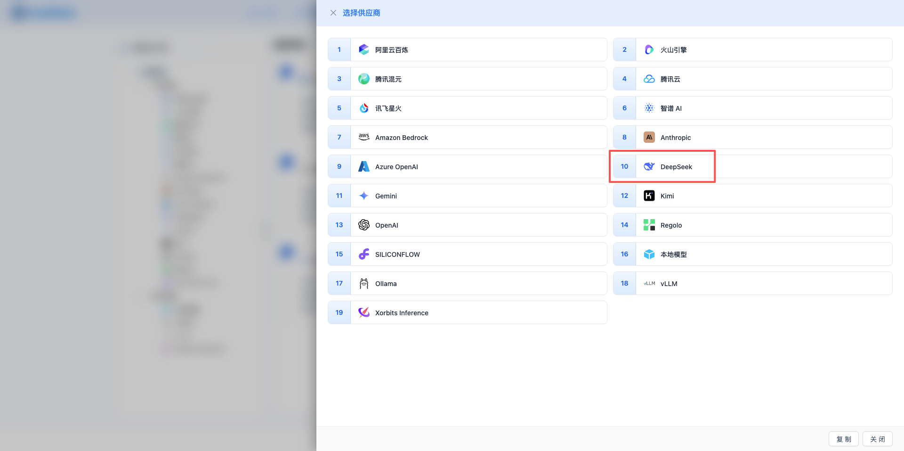
Task: Click the Kimi logo icon
Action: pyautogui.click(x=649, y=196)
